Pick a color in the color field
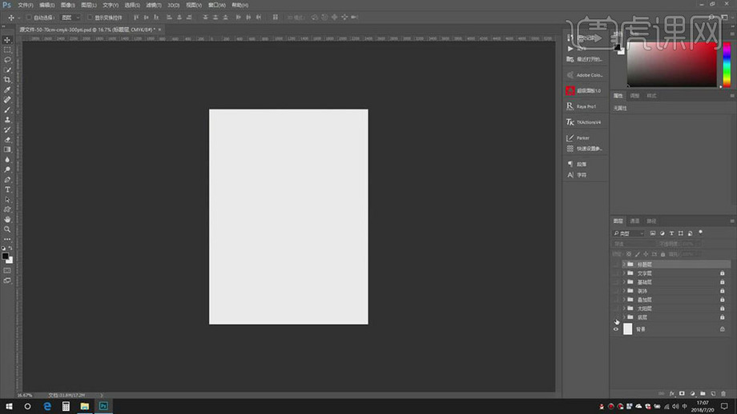The width and height of the screenshot is (737, 414). [671, 64]
